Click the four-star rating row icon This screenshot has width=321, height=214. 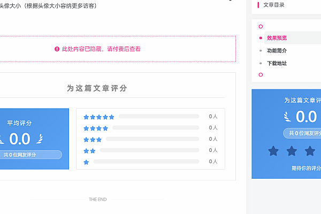click(x=96, y=128)
